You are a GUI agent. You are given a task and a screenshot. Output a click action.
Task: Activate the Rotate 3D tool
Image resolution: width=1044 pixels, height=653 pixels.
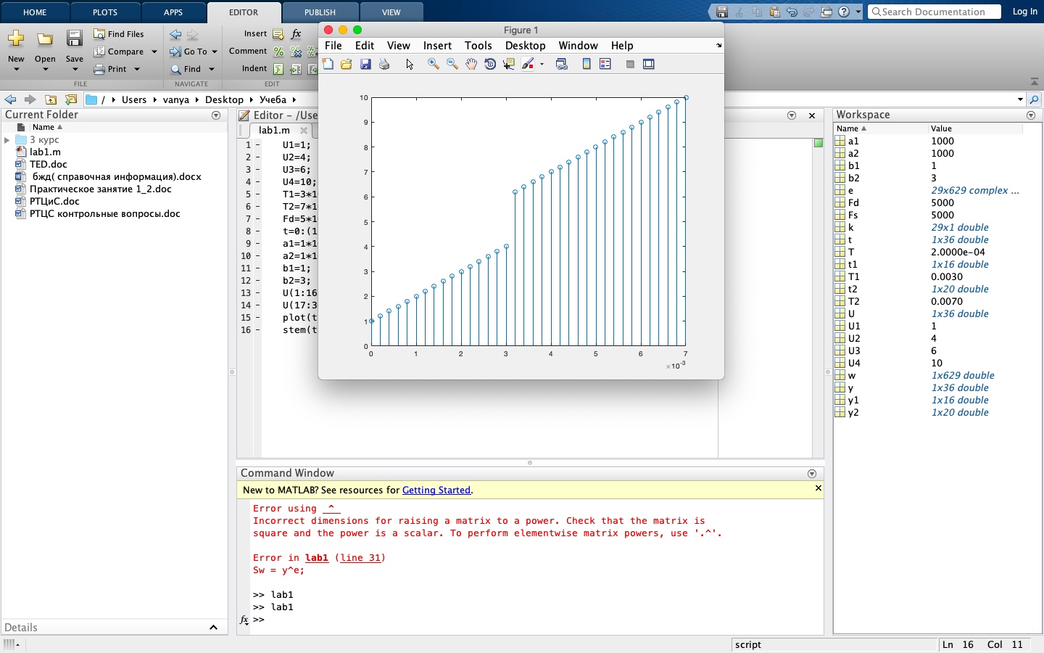click(x=490, y=64)
